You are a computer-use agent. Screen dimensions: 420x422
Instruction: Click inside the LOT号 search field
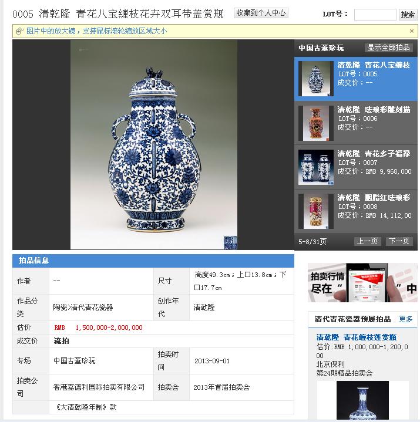pyautogui.click(x=375, y=14)
